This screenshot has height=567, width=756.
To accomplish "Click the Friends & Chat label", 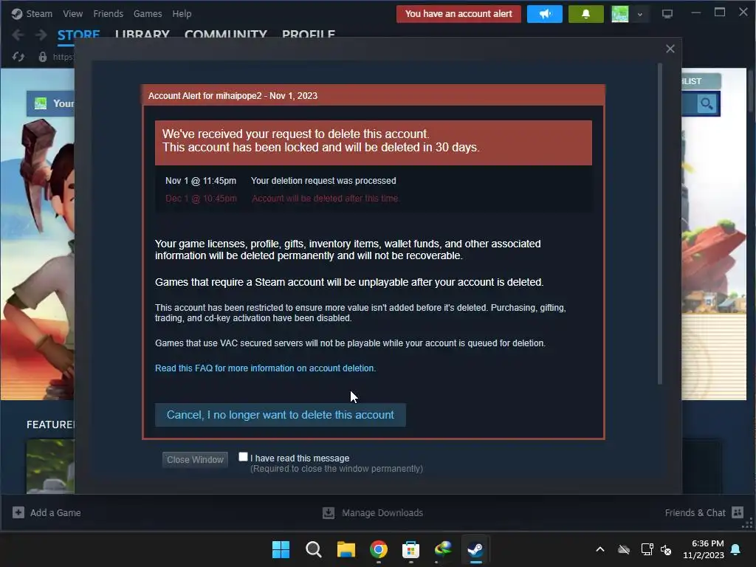I will [x=695, y=512].
